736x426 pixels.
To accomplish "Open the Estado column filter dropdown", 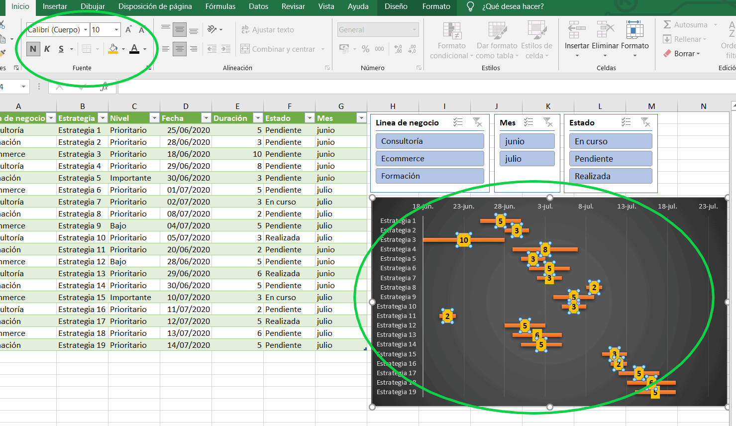I will pos(310,118).
